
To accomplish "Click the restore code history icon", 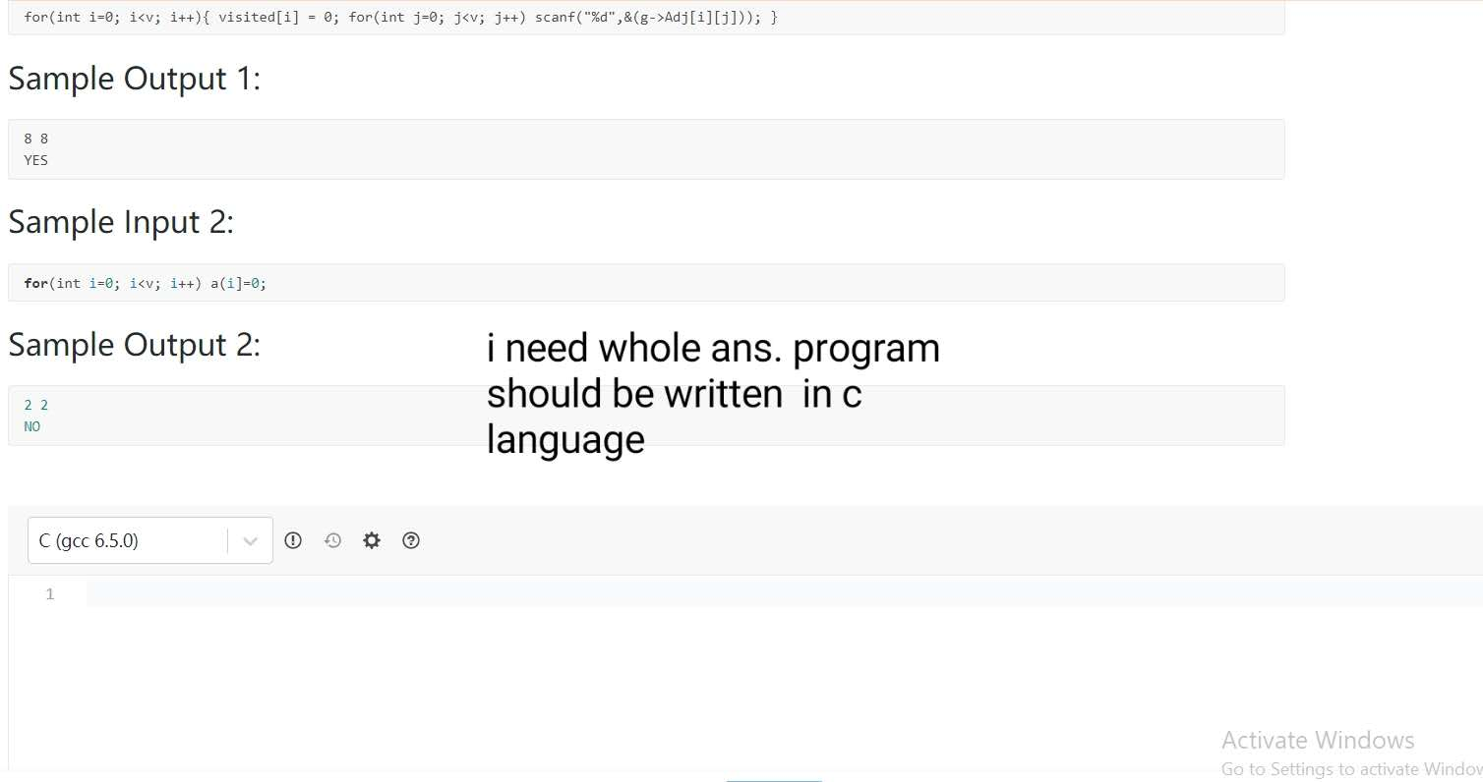I will (332, 540).
